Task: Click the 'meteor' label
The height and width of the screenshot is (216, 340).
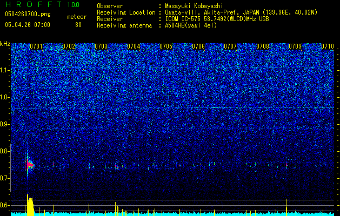Action: [77, 17]
